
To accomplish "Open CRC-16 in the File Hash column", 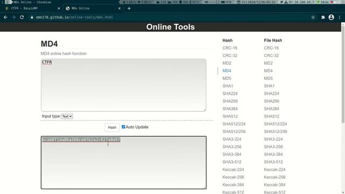I will tap(271, 48).
